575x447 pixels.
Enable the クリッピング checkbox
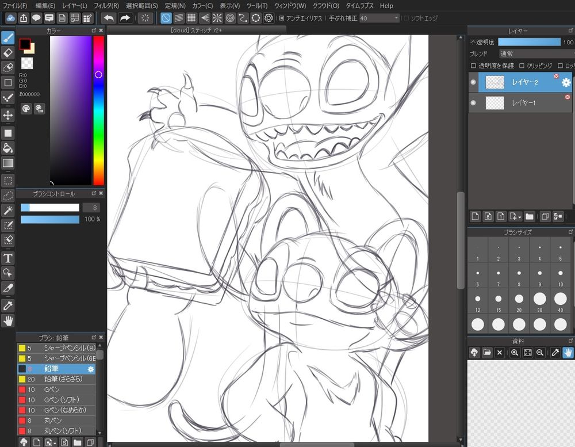522,66
